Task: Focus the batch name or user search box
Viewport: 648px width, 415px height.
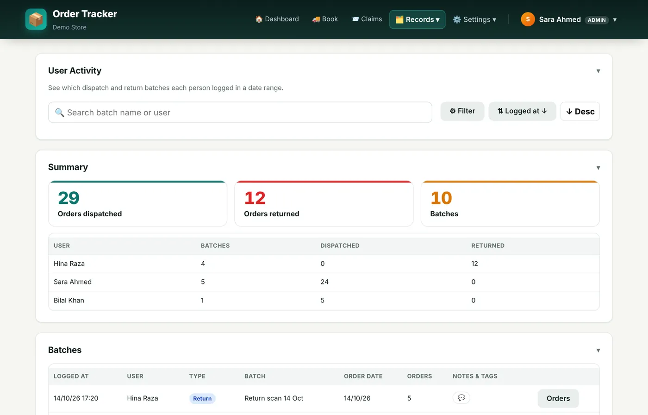Action: pyautogui.click(x=240, y=113)
